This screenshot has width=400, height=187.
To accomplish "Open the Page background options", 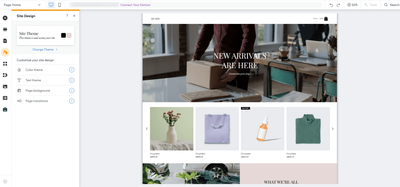I will (x=46, y=90).
